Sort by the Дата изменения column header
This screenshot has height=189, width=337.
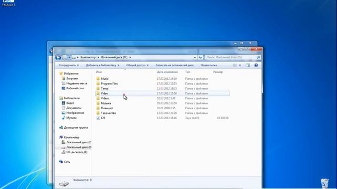click(167, 72)
